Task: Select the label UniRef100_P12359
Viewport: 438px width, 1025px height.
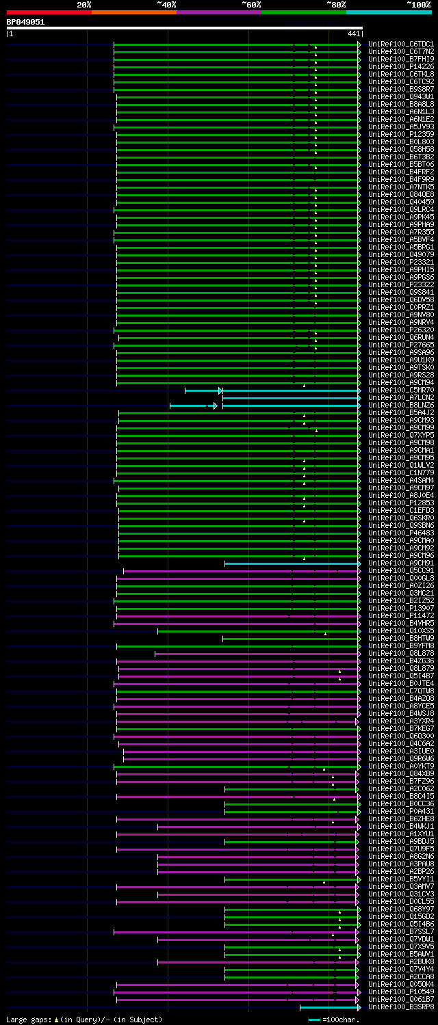Action: 401,135
